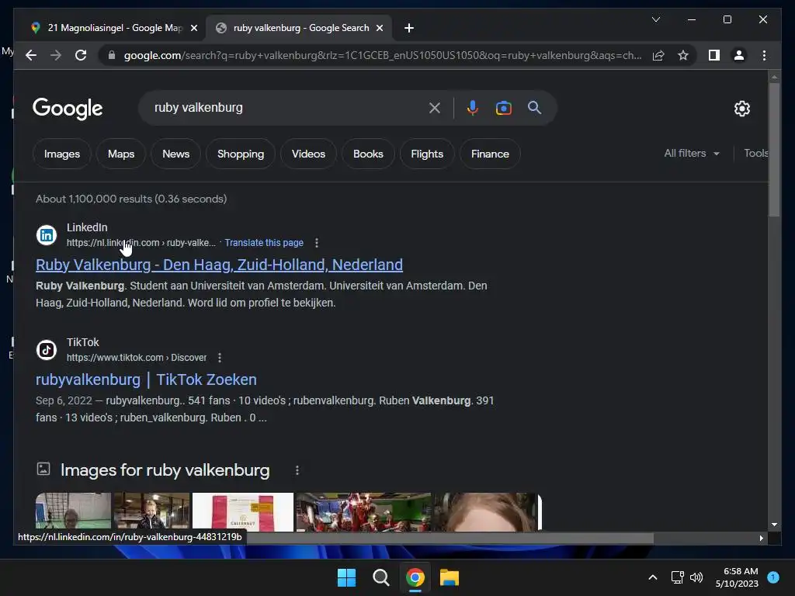Open the Chrome side panel
The height and width of the screenshot is (596, 795).
click(x=714, y=55)
